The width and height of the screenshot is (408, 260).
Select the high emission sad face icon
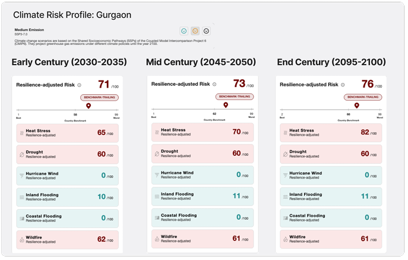(x=206, y=31)
